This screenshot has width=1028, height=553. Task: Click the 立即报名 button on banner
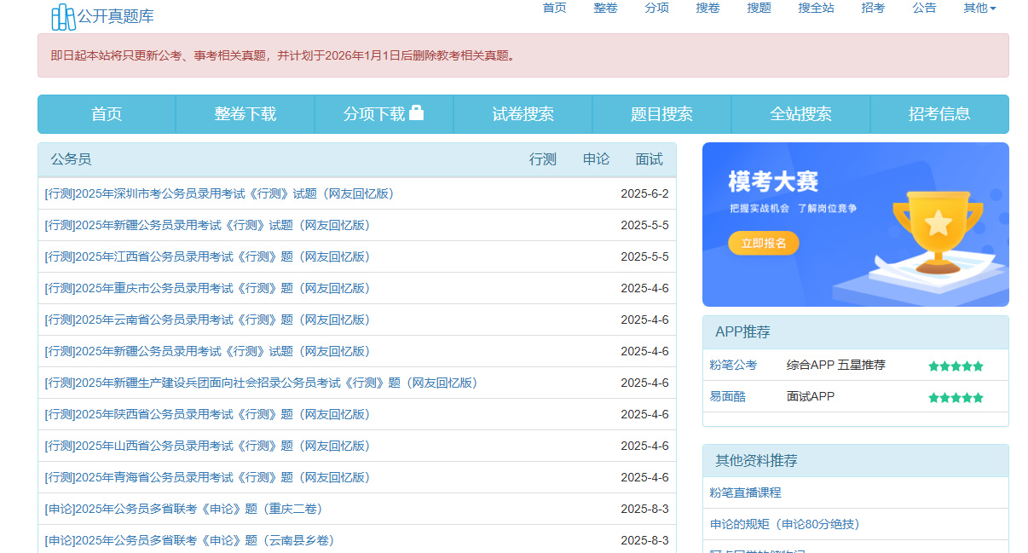(x=764, y=243)
